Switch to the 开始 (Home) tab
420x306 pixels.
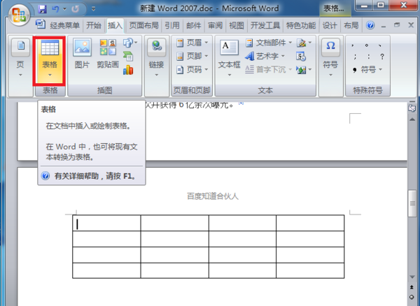pos(94,26)
